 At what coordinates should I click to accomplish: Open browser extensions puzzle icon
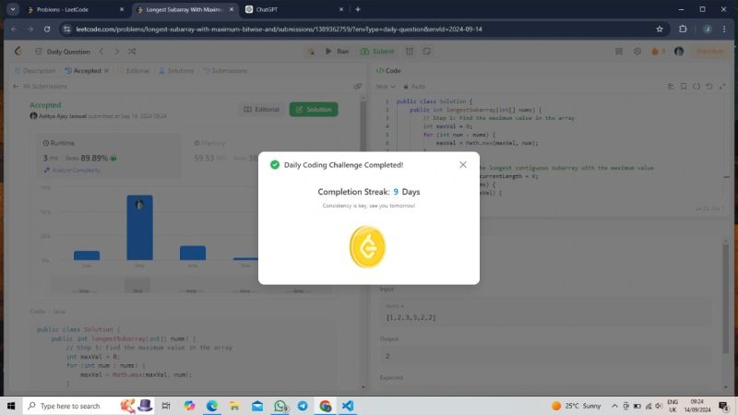click(x=683, y=30)
